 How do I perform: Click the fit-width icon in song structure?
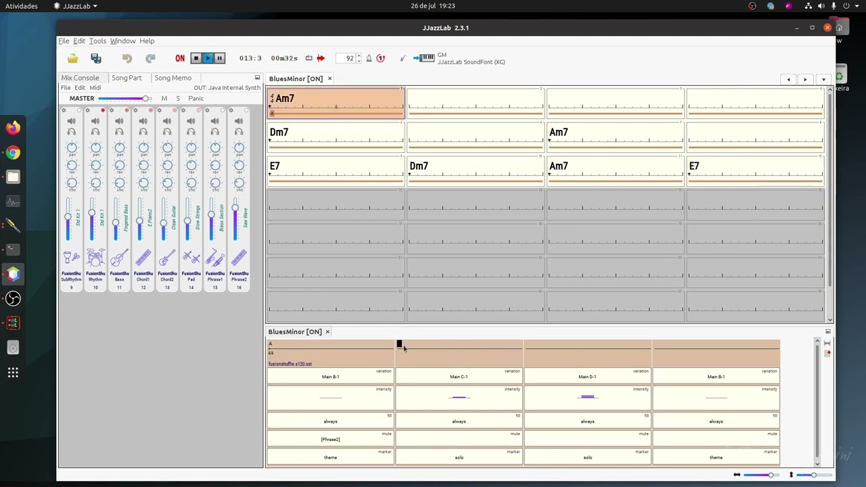pos(827,344)
